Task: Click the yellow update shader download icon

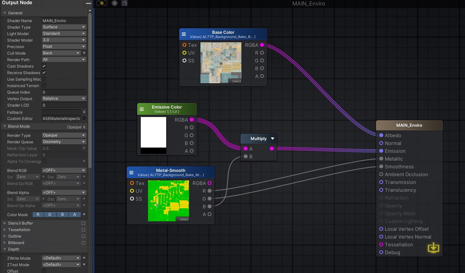Action: coord(433,248)
